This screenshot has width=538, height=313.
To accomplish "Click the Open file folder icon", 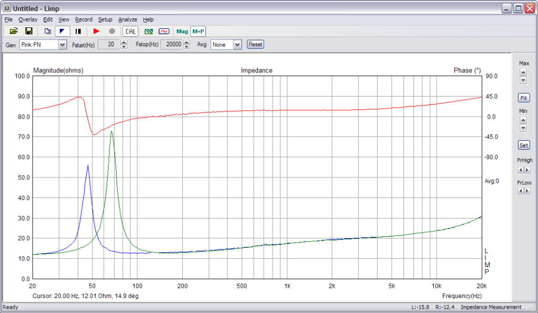I will pyautogui.click(x=14, y=32).
